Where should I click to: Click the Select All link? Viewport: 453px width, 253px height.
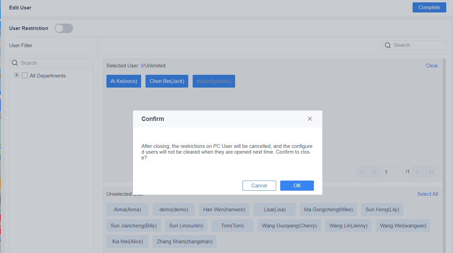click(x=427, y=194)
